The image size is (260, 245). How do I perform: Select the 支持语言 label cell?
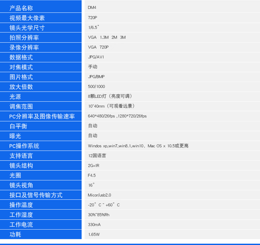click(40, 155)
